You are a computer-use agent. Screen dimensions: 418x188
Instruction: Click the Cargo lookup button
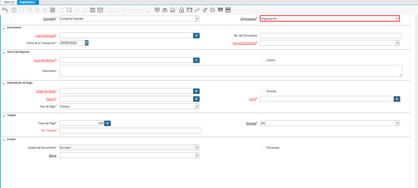click(x=397, y=99)
